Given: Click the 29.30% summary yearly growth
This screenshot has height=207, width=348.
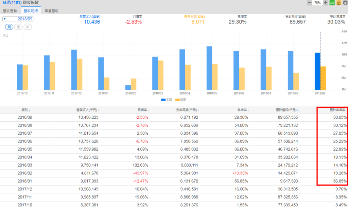Looking at the screenshot, I should (x=238, y=22).
